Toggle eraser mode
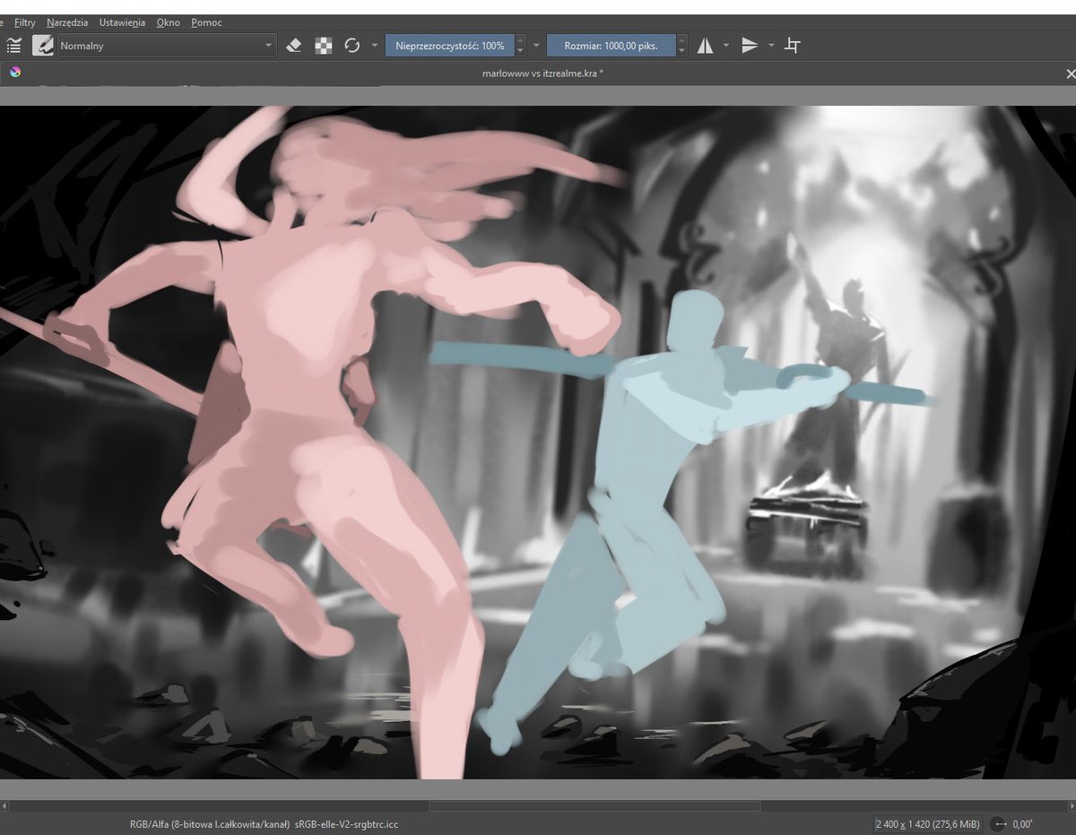 click(x=293, y=46)
